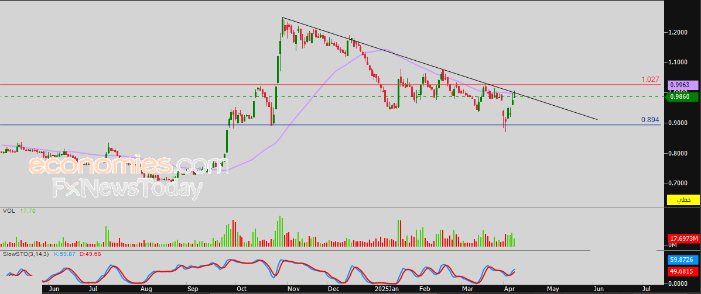
Task: Click the red 49.6815 stochastic value tag
Action: coord(683,271)
